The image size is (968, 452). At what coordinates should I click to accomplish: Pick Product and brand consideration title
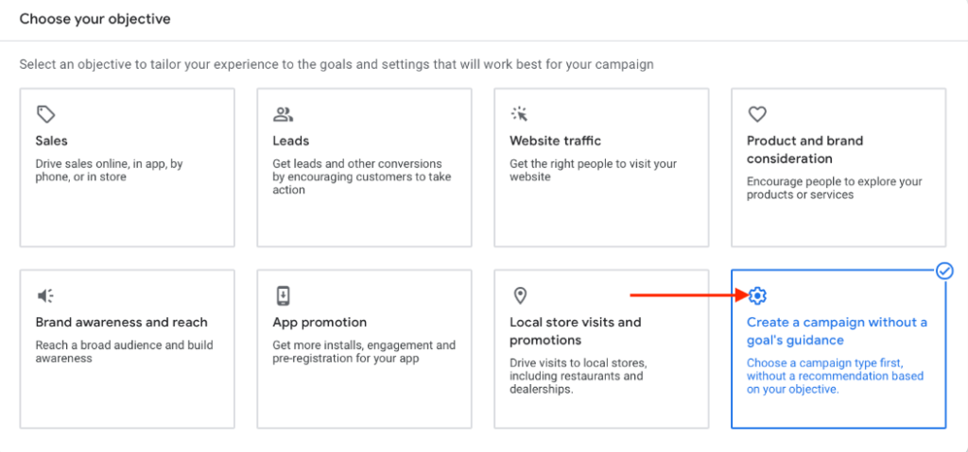click(x=805, y=150)
